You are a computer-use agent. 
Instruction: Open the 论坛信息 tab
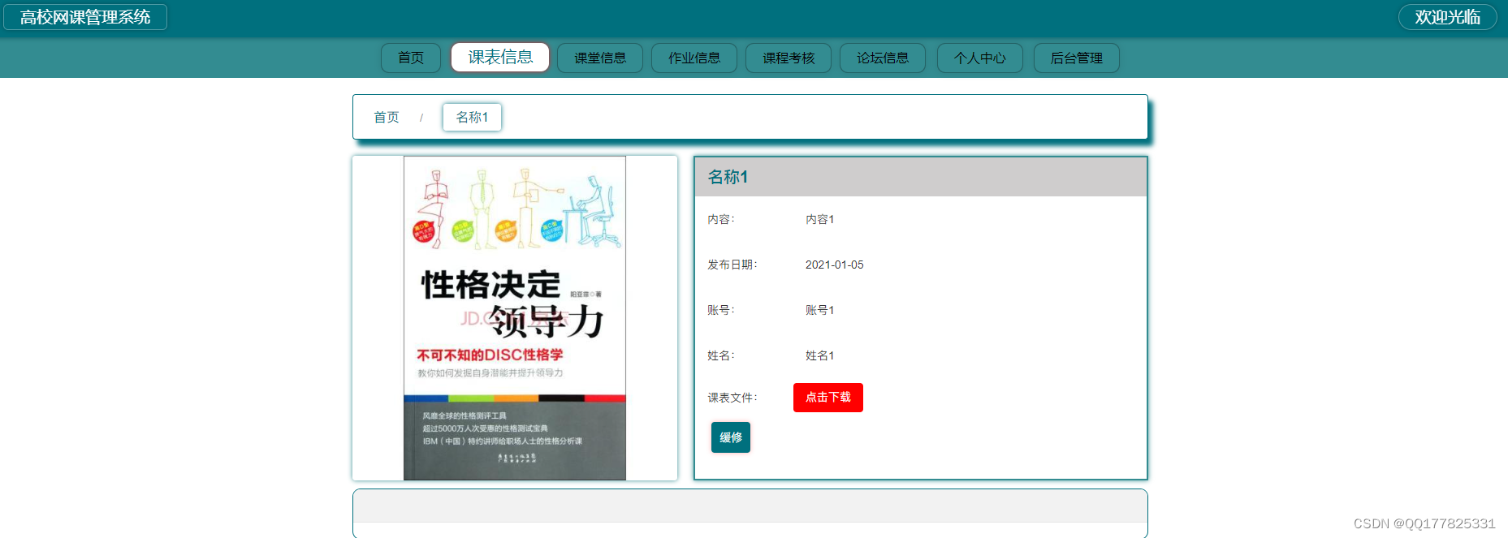pos(883,58)
